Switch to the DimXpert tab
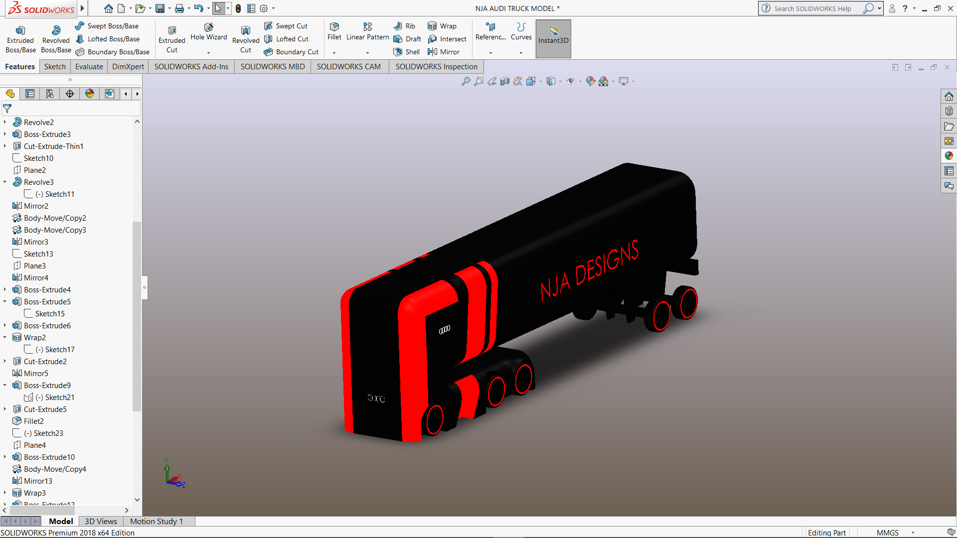957x538 pixels. coord(128,67)
